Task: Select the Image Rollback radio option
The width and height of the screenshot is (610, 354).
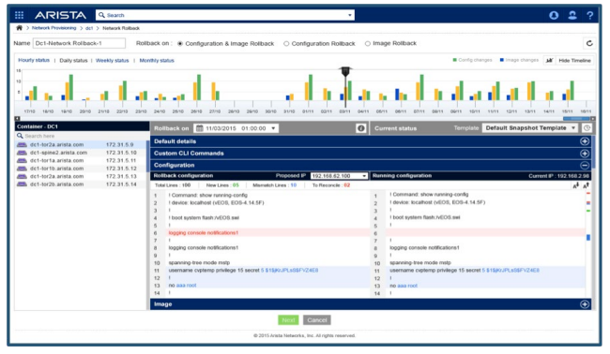Action: [x=367, y=43]
